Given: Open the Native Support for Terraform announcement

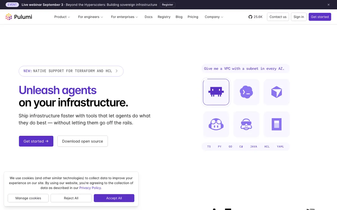Looking at the screenshot, I should [71, 71].
